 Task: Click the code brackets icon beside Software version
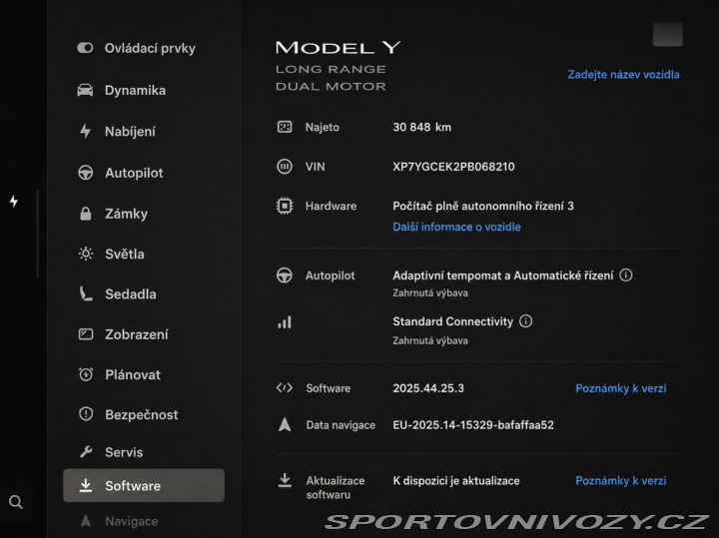click(x=285, y=388)
